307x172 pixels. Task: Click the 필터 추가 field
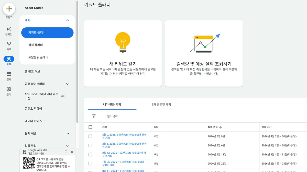(113, 116)
